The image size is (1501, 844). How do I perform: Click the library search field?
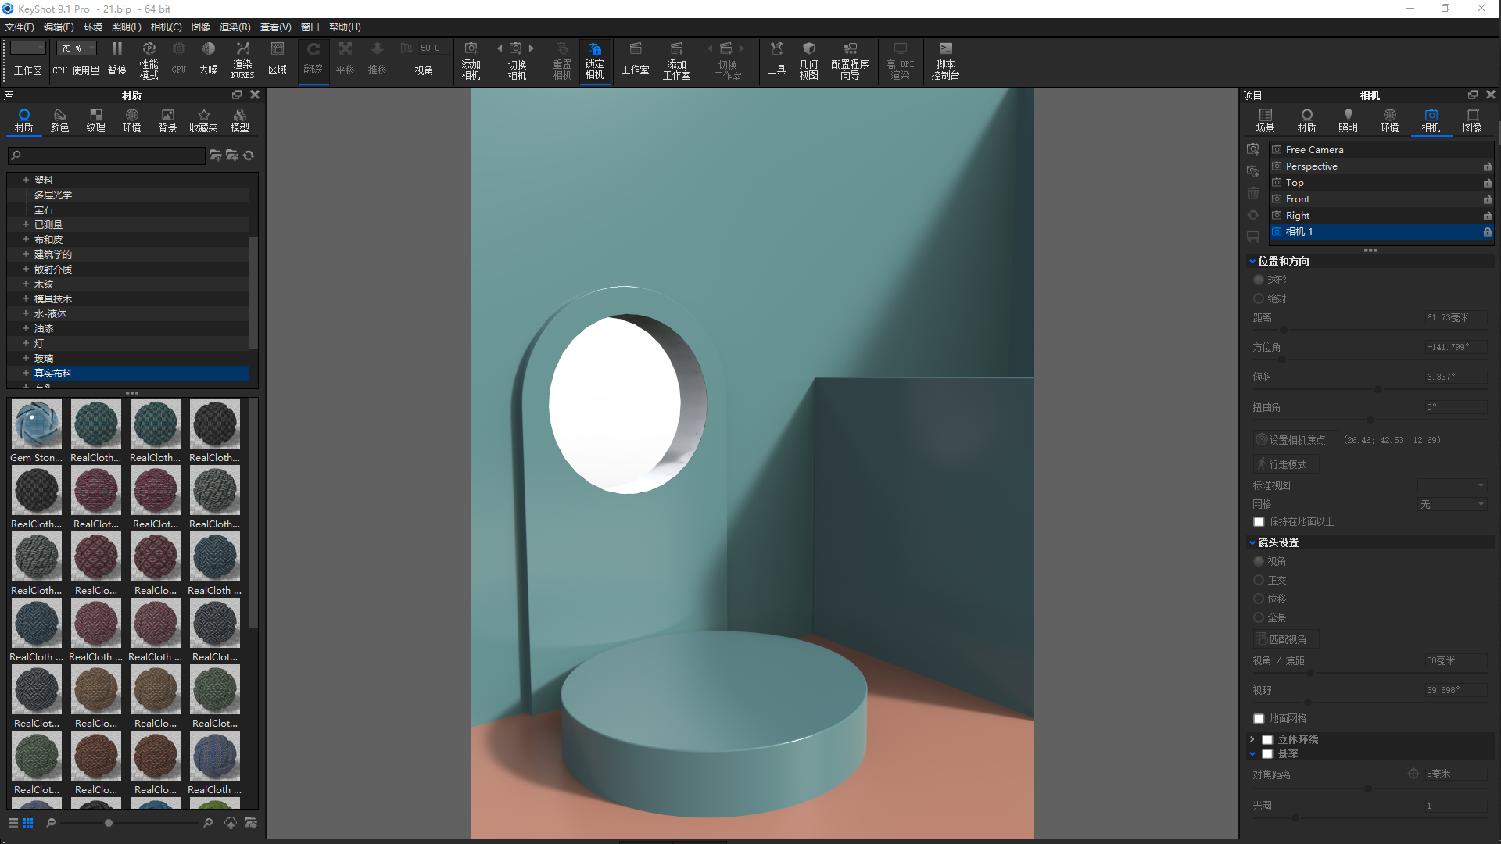[106, 156]
